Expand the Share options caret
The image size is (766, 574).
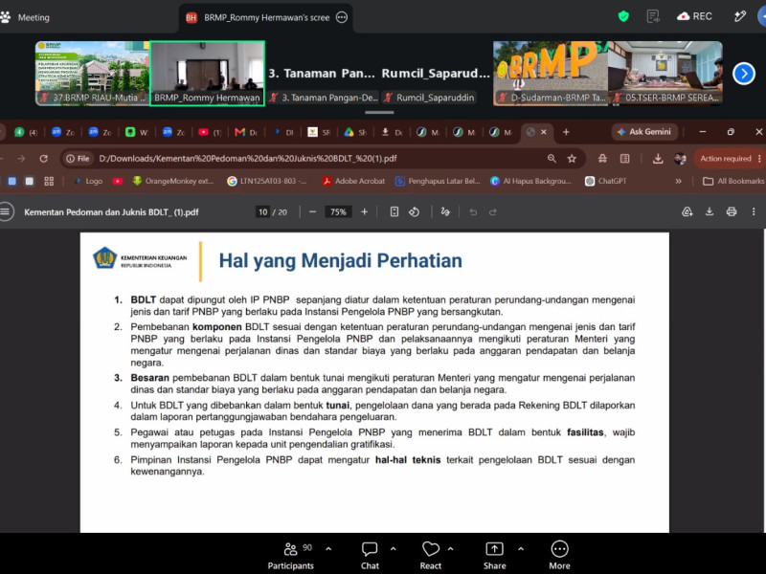coord(521,549)
